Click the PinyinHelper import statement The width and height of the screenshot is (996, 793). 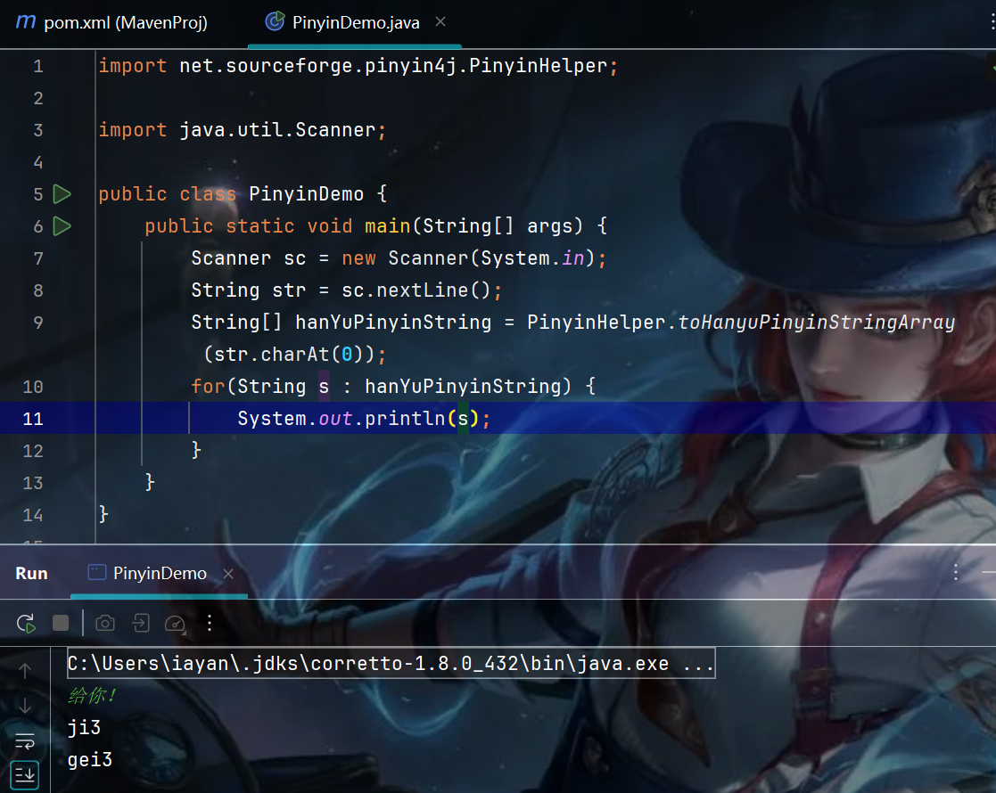358,66
